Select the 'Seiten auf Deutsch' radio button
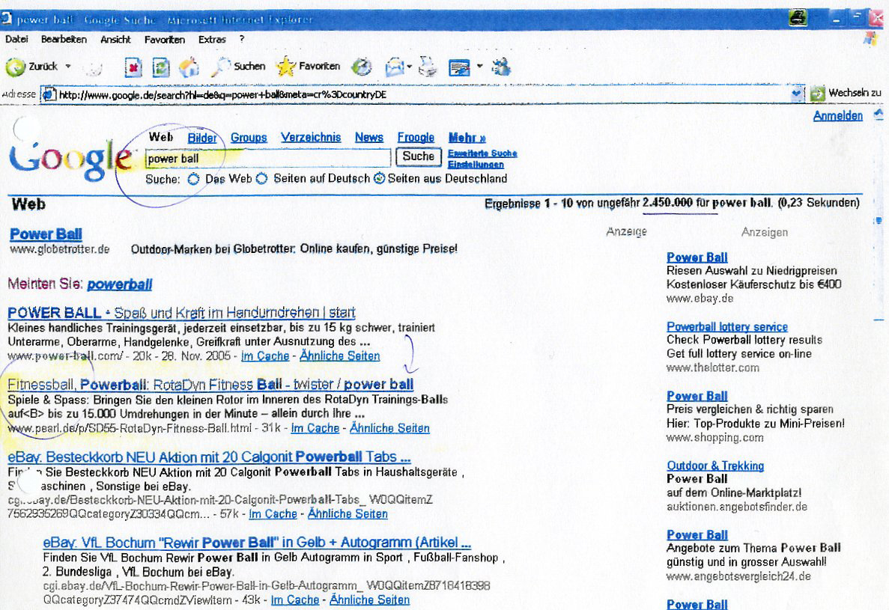The image size is (889, 610). point(262,179)
